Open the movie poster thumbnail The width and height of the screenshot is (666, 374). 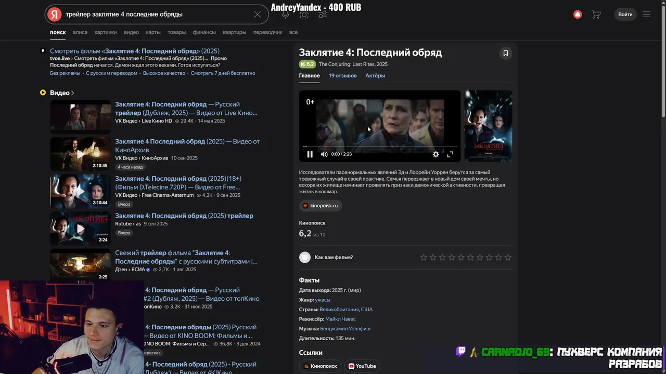488,126
